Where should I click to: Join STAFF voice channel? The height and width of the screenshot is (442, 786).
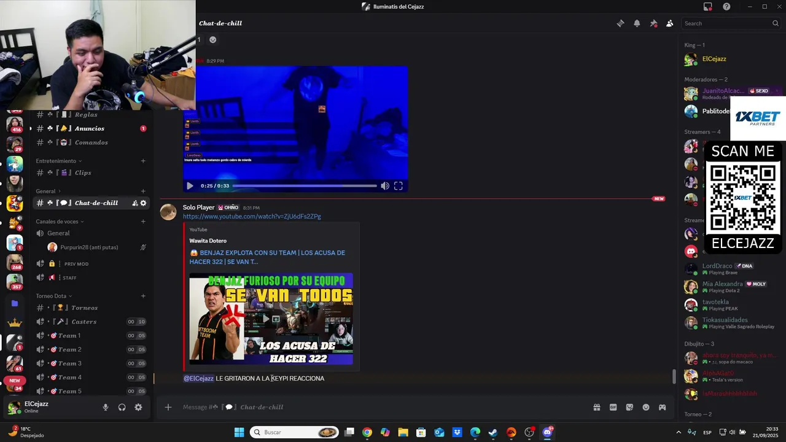click(x=91, y=277)
